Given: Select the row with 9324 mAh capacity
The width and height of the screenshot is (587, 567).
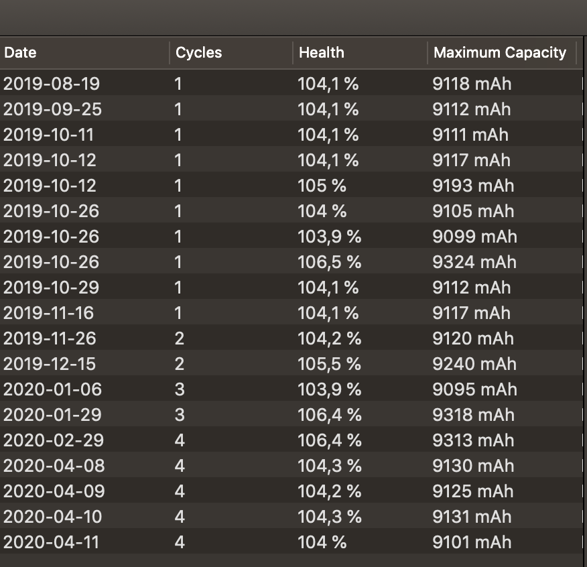Looking at the screenshot, I should [291, 261].
